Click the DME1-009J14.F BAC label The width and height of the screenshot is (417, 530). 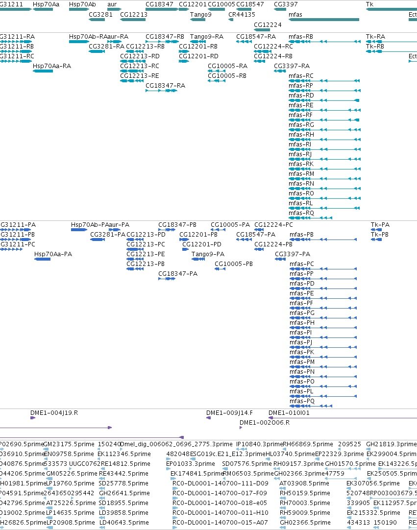tap(229, 413)
